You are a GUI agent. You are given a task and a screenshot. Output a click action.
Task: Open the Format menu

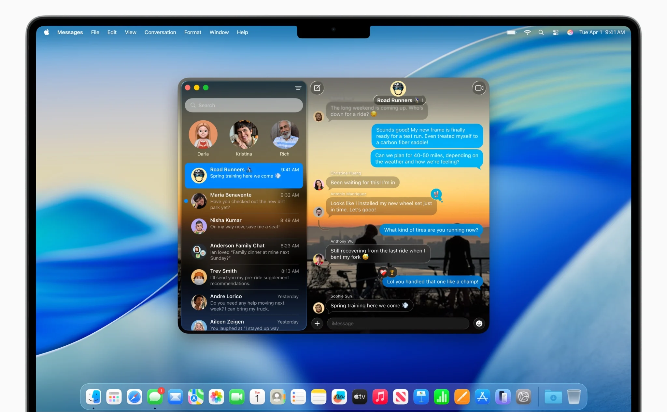[x=193, y=32]
